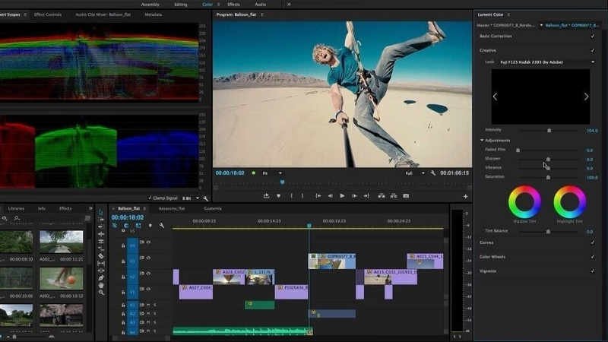The width and height of the screenshot is (608, 342).
Task: Click the Program monitor current timecode
Action: 230,173
